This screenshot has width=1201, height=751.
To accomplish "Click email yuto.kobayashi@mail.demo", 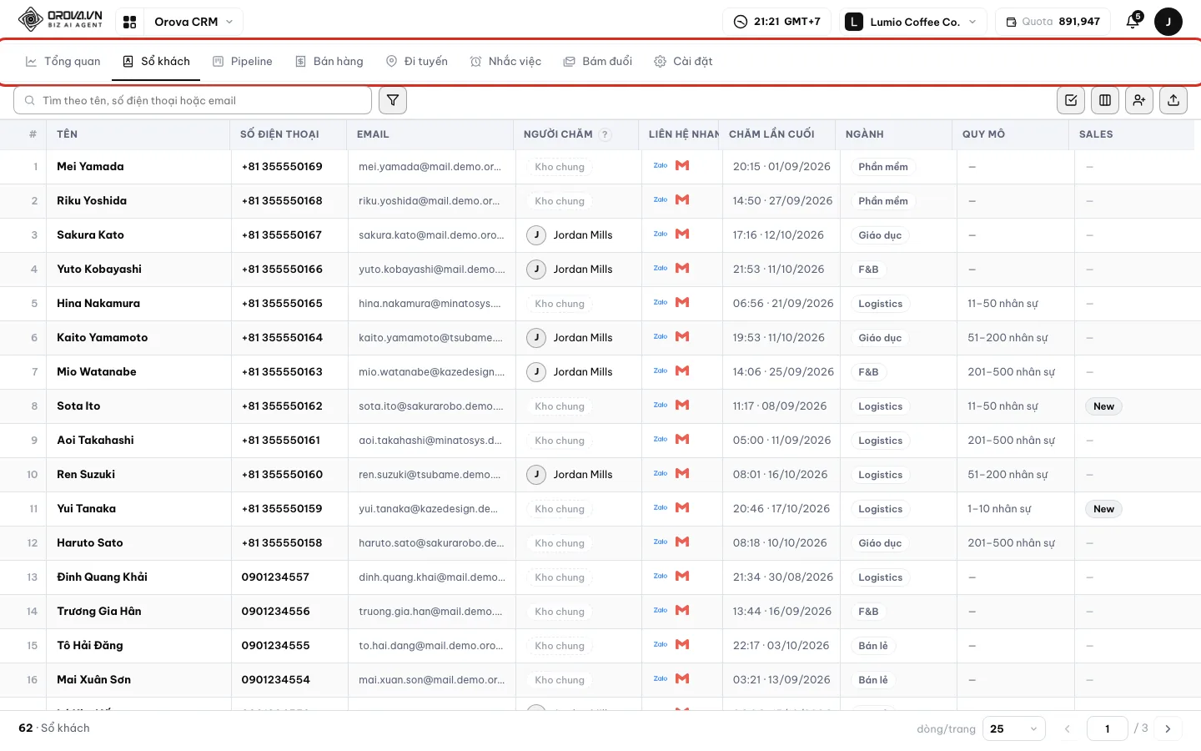I will pyautogui.click(x=432, y=270).
